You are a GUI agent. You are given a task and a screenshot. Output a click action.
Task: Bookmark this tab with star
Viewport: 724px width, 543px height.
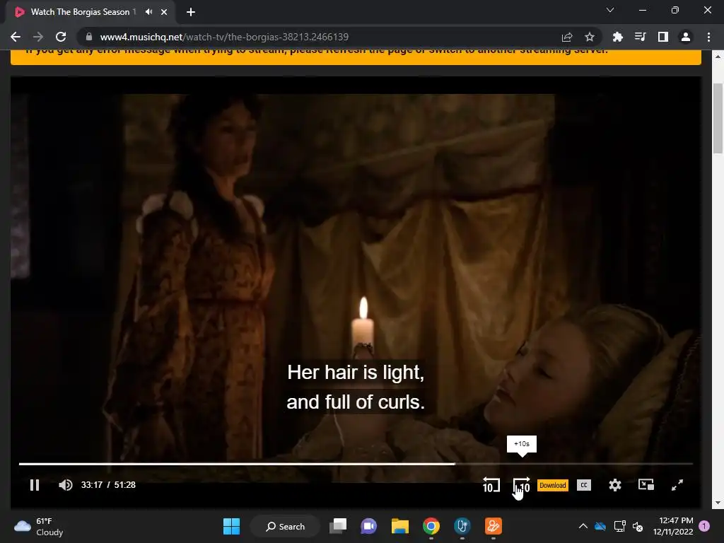pos(589,37)
